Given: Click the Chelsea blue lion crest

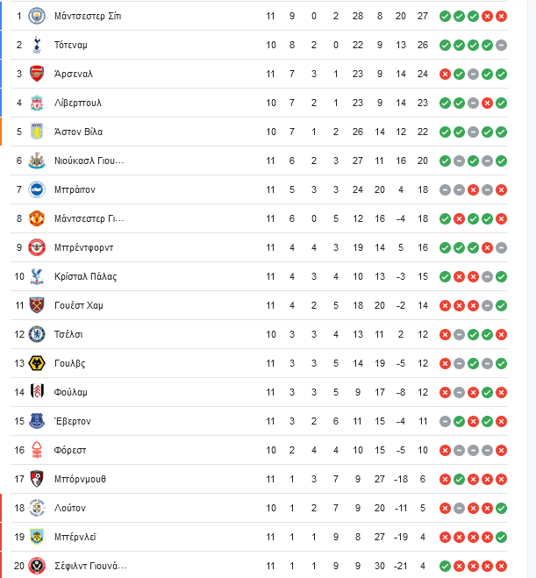Looking at the screenshot, I should click(37, 334).
